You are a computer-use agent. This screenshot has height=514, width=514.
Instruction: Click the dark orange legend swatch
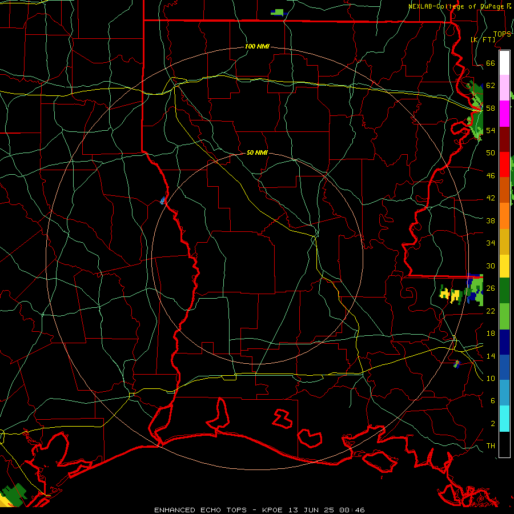point(504,190)
